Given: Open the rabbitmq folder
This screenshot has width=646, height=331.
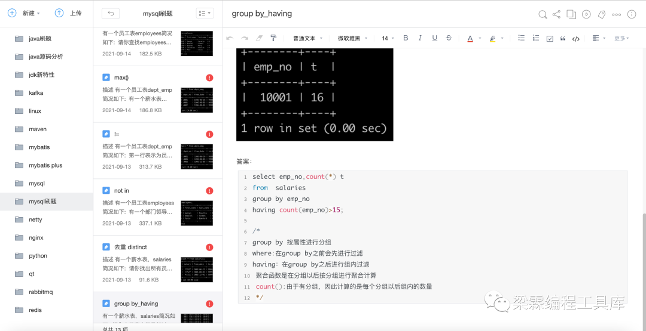Looking at the screenshot, I should (47, 292).
